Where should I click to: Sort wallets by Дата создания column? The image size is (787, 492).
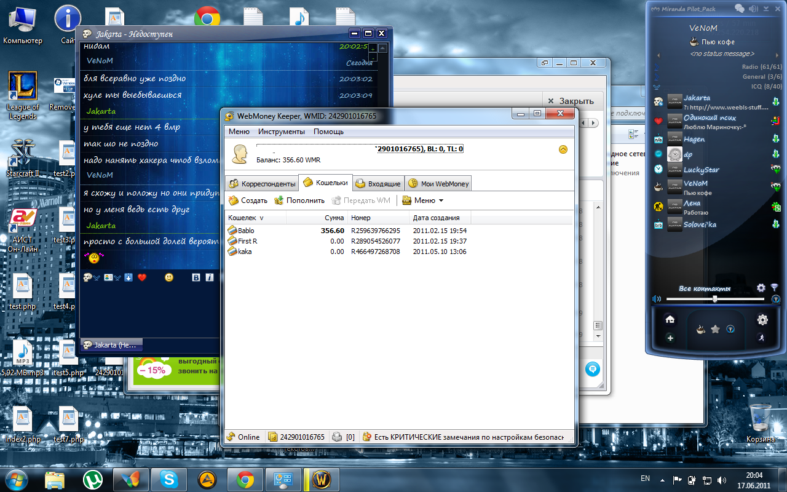pyautogui.click(x=440, y=218)
